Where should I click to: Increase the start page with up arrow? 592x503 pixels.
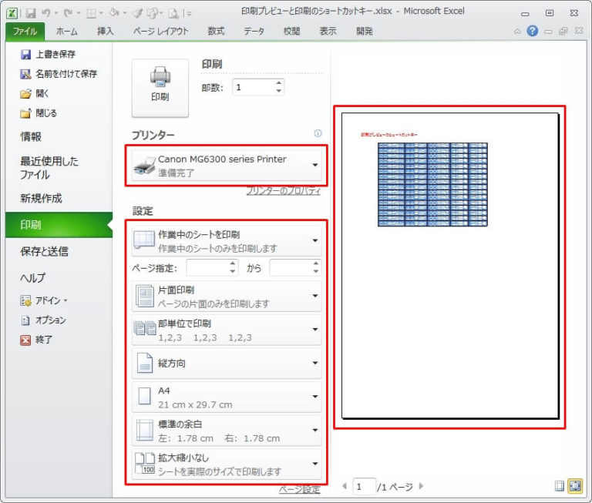[x=233, y=263]
